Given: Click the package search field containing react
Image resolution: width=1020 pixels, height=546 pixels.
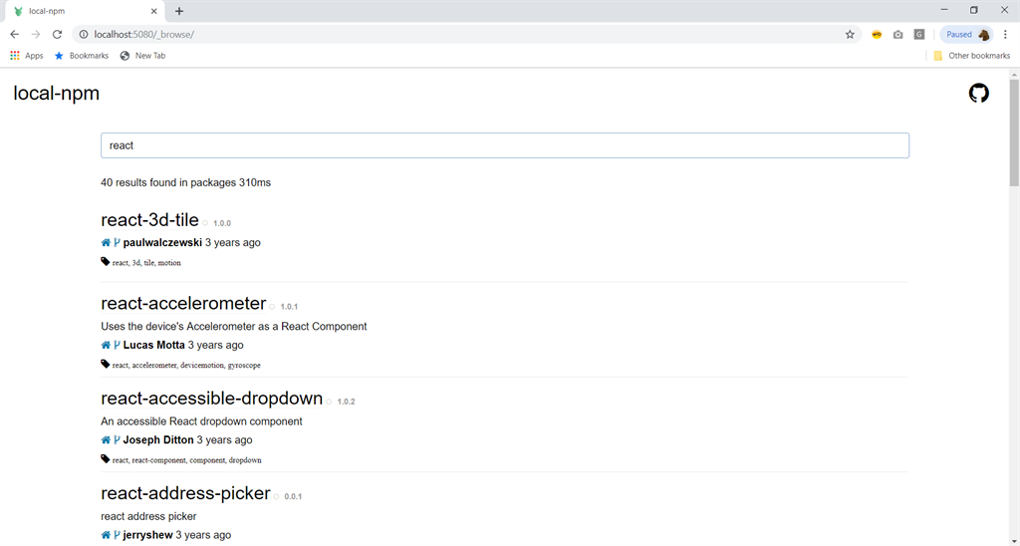Looking at the screenshot, I should click(x=504, y=145).
